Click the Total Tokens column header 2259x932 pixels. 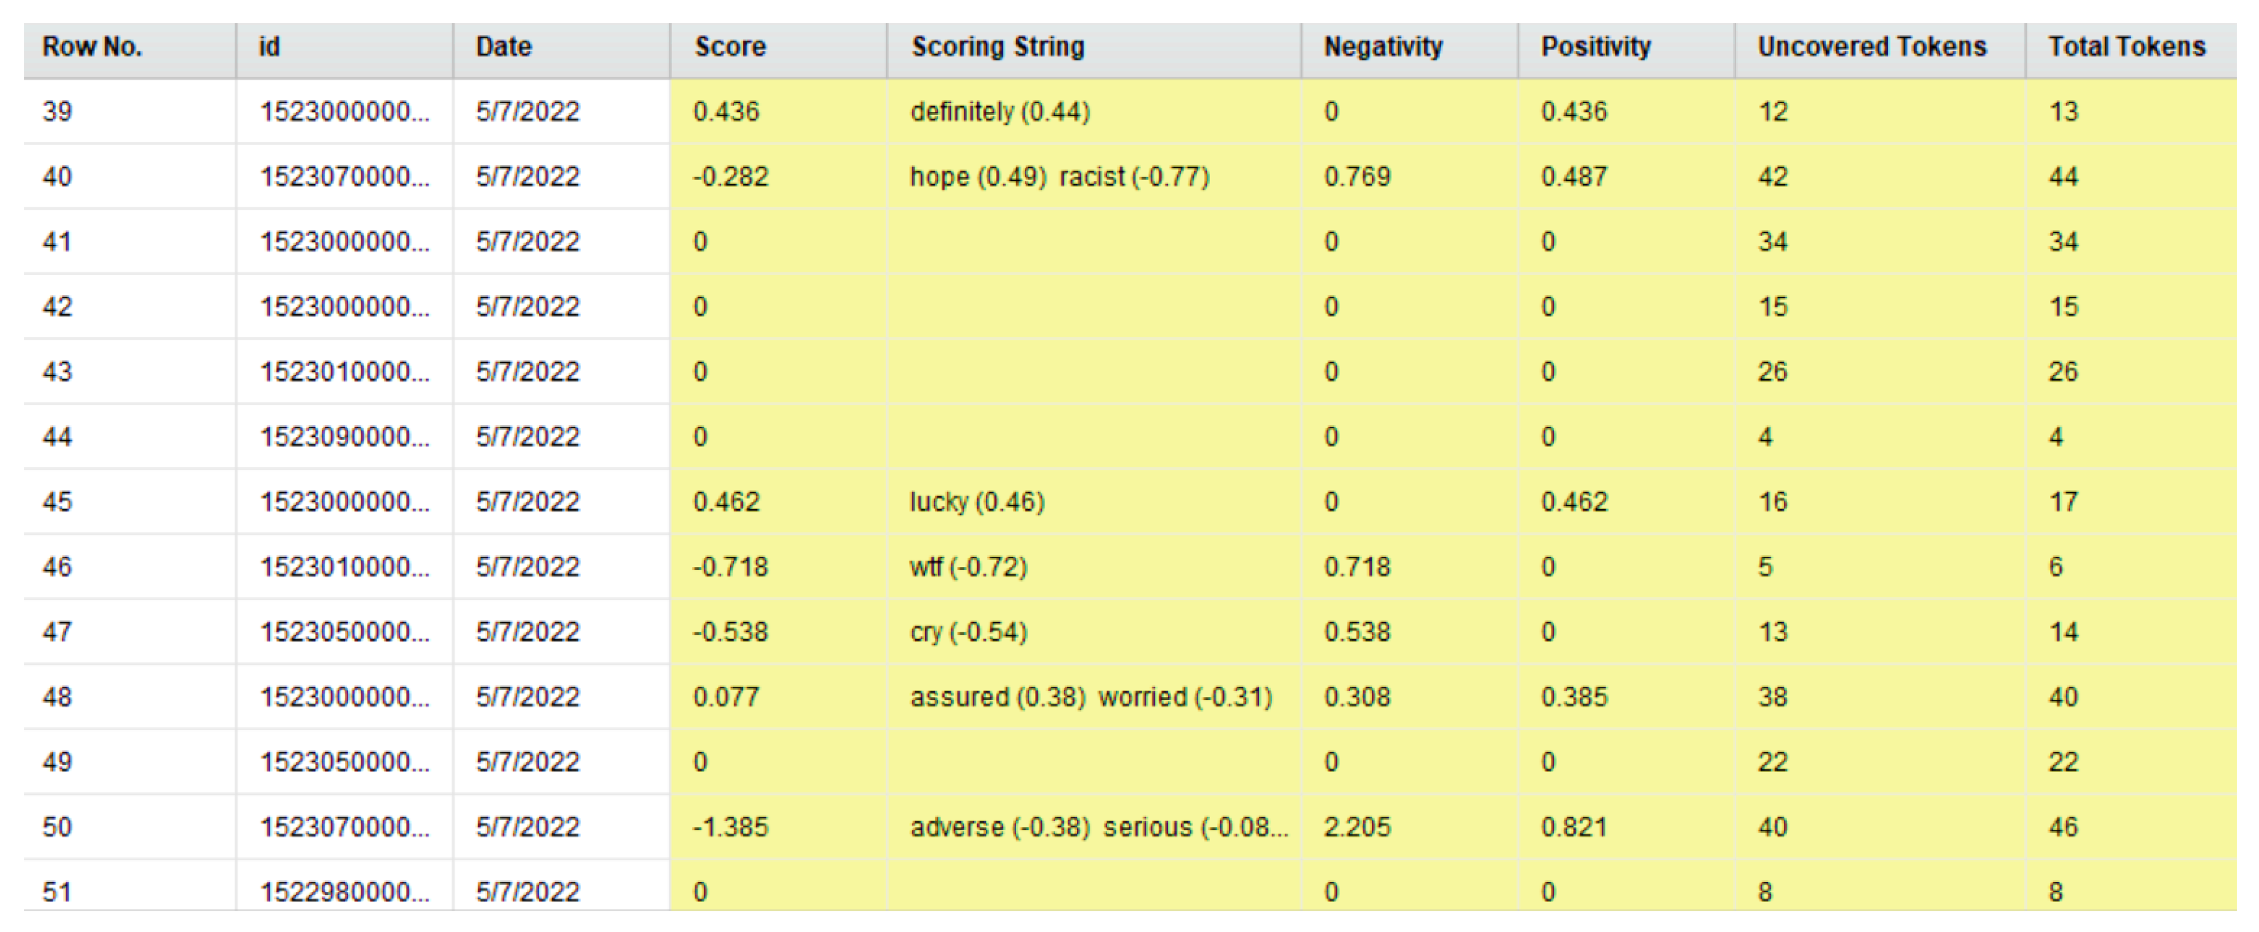click(x=2126, y=47)
